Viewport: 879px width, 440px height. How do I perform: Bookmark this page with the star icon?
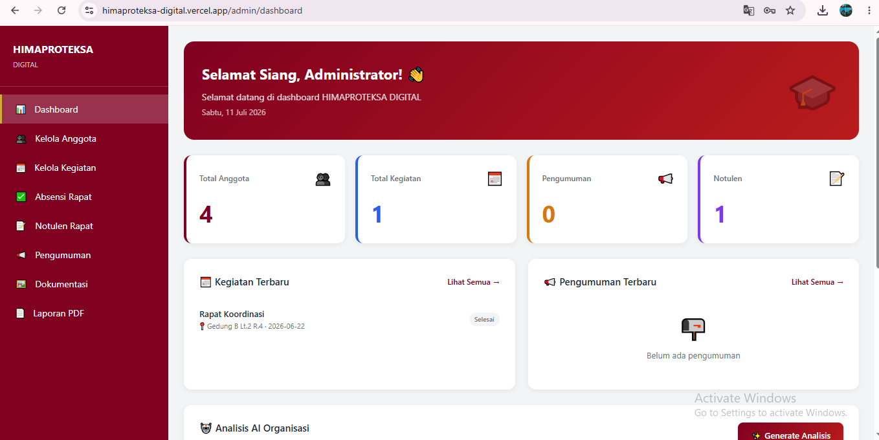click(x=790, y=10)
